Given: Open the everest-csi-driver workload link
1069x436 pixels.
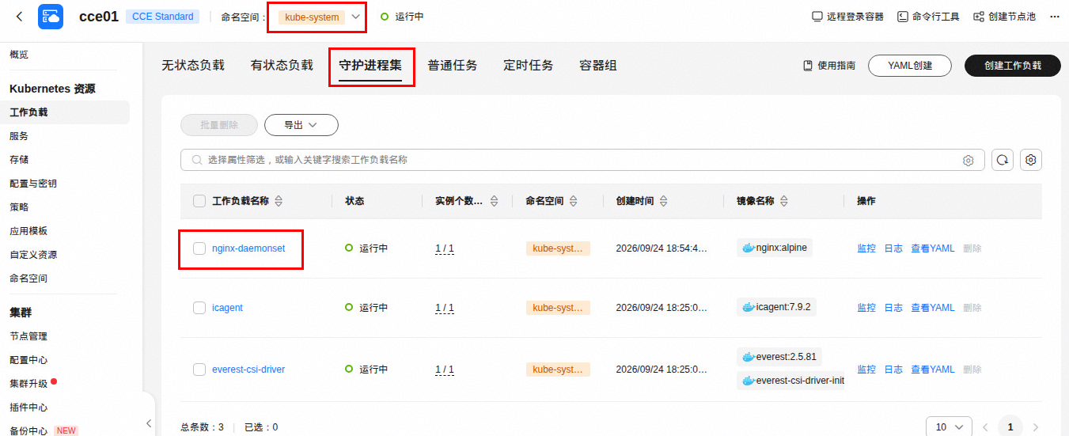Looking at the screenshot, I should click(x=248, y=370).
